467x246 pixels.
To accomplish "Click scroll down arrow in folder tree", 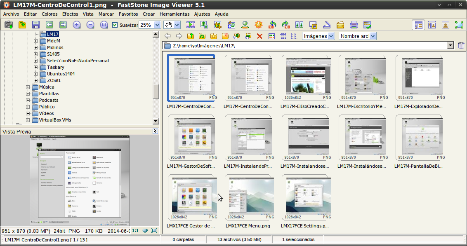I will [x=156, y=121].
